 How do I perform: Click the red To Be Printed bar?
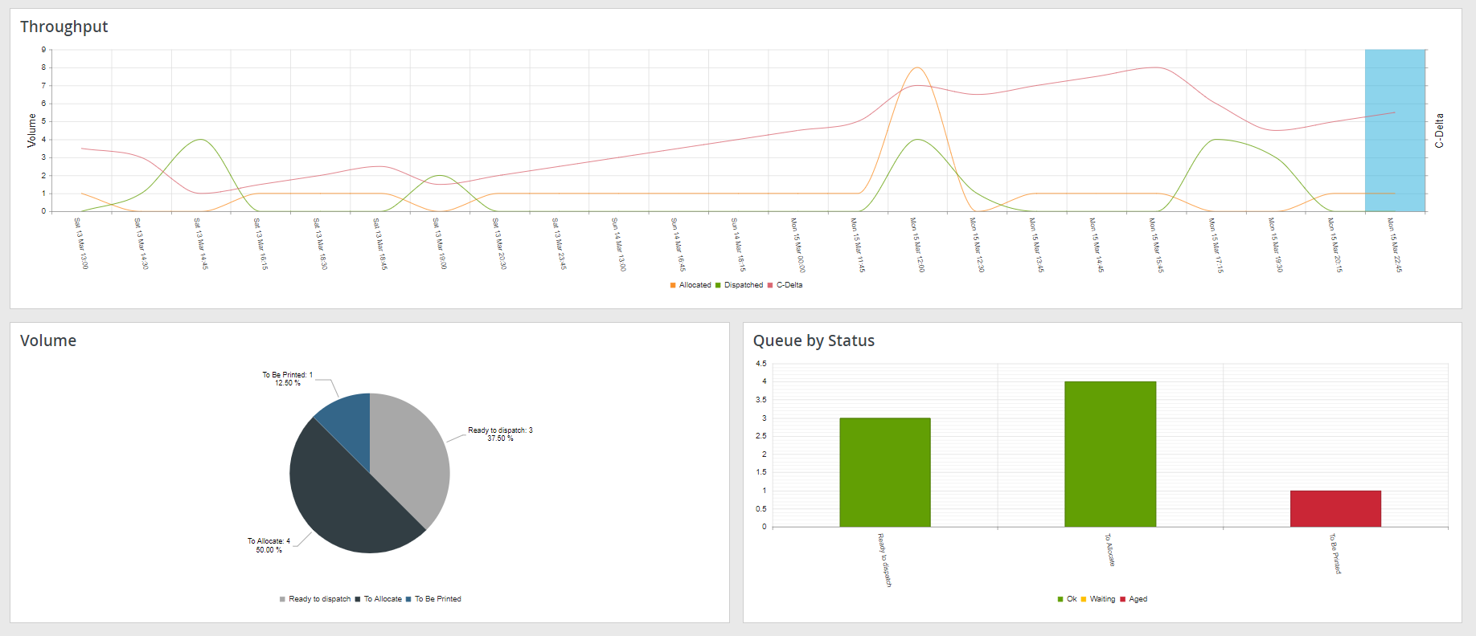point(1335,508)
